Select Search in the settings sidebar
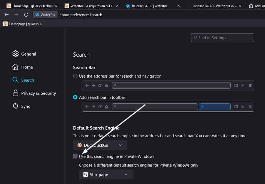This screenshot has height=184, width=265. click(x=27, y=80)
